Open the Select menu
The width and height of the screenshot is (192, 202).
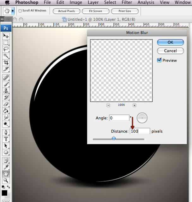[x=110, y=2]
